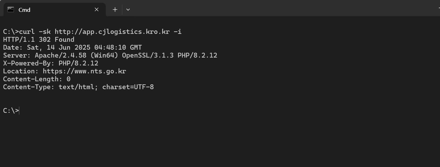Click the Content-Type header line
Viewport: 440px width, 167px height.
click(x=78, y=87)
